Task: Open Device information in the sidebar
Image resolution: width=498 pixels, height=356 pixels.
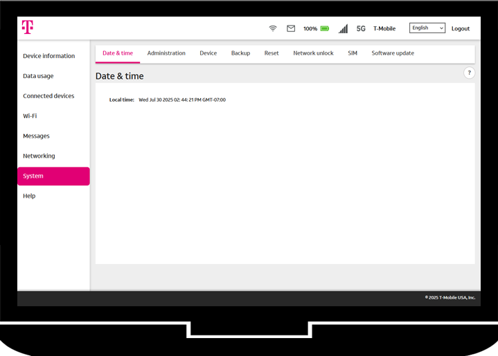Action: [48, 56]
